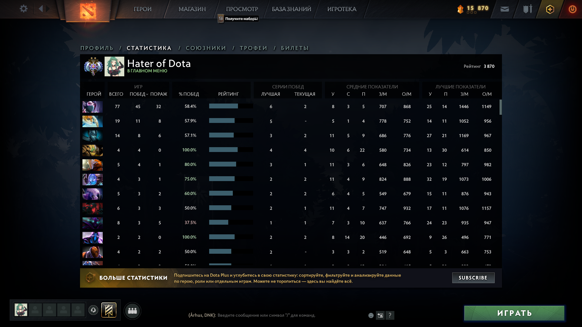
Task: Click the (Århus, DNK) chat channel label
Action: [x=202, y=315]
